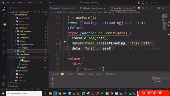Screen dimensions: 170x96
Task: Switch to the Ports panel tab
Action: 90,74
